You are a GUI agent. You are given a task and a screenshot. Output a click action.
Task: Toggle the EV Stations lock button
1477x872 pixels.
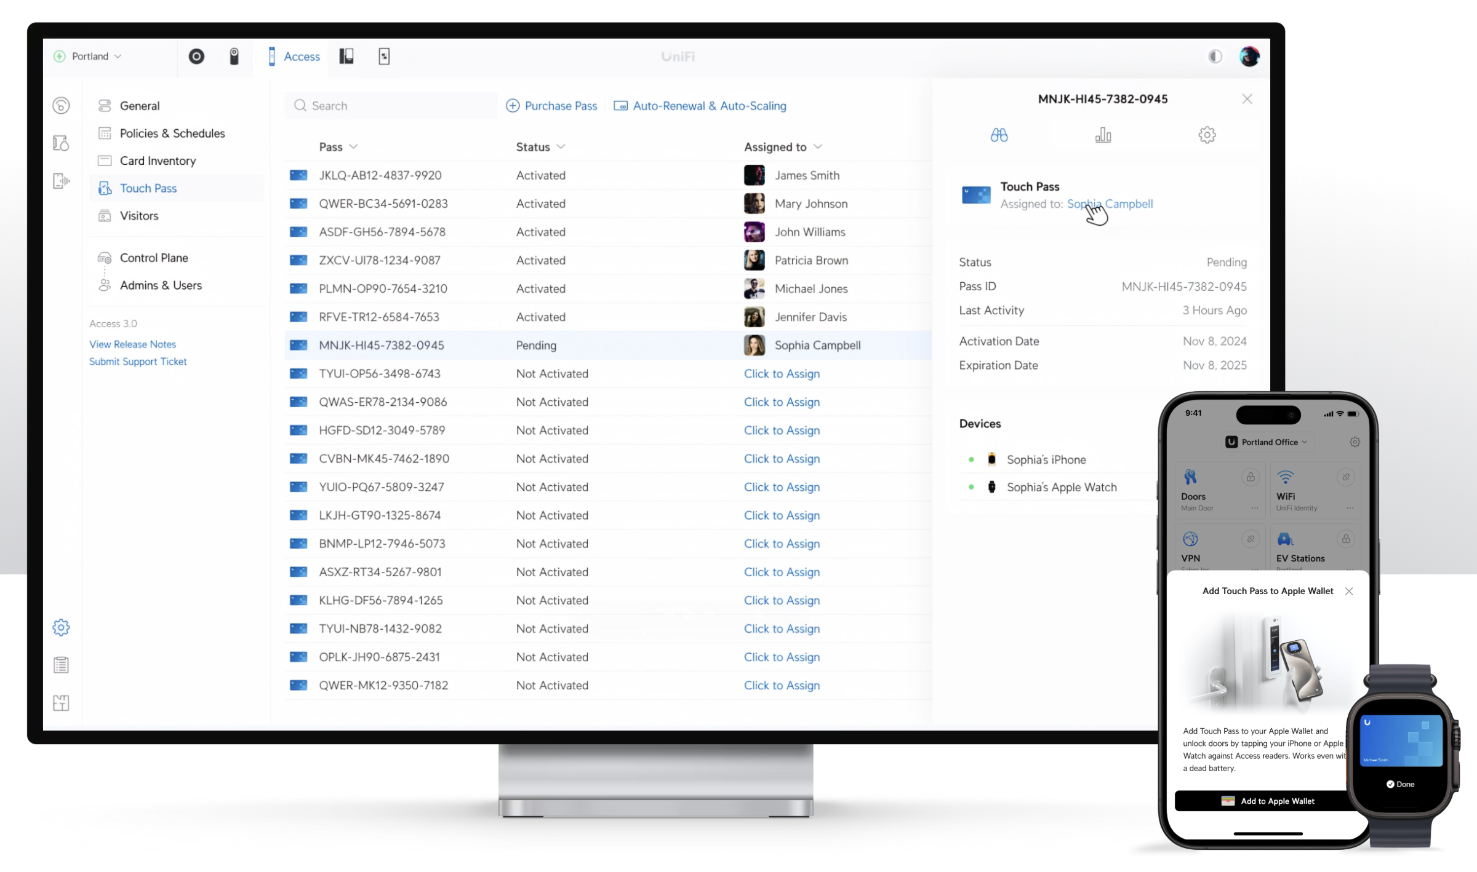(1346, 539)
